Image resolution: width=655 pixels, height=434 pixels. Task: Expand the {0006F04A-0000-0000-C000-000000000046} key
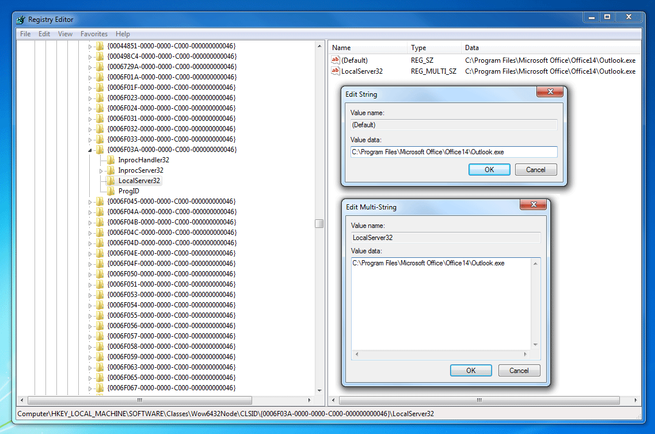click(x=89, y=211)
